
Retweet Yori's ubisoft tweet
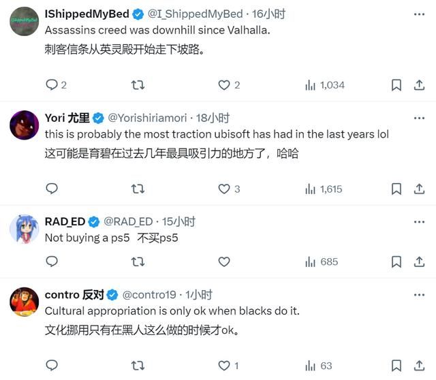(138, 189)
